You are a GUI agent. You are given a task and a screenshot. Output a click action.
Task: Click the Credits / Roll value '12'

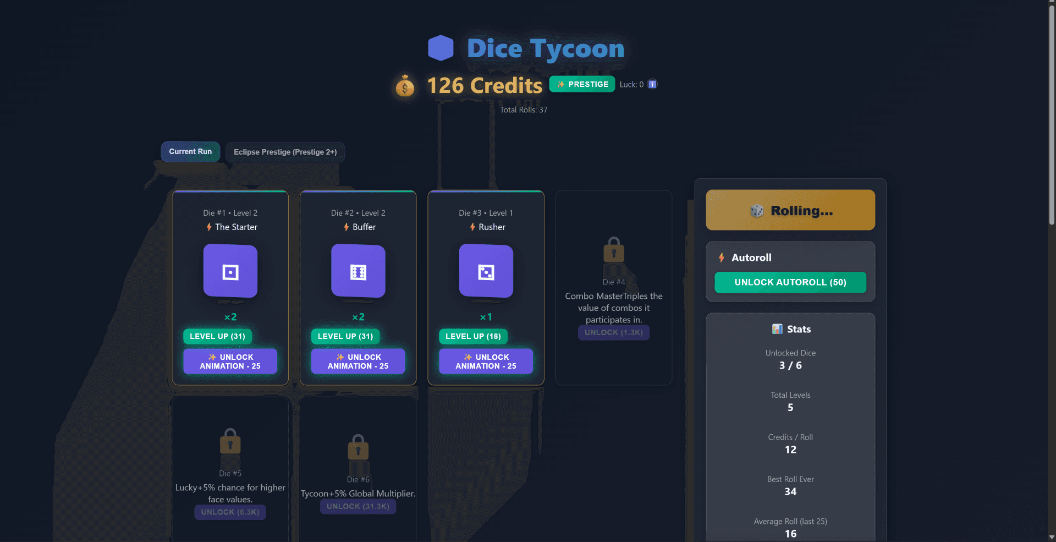(x=790, y=450)
